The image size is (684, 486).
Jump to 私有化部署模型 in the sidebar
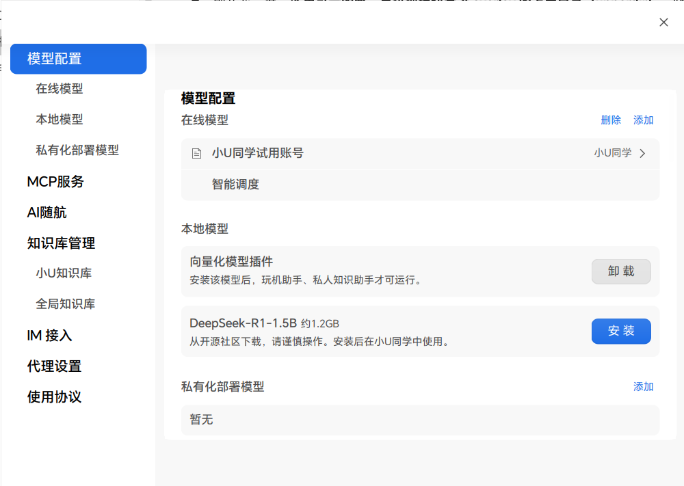77,150
